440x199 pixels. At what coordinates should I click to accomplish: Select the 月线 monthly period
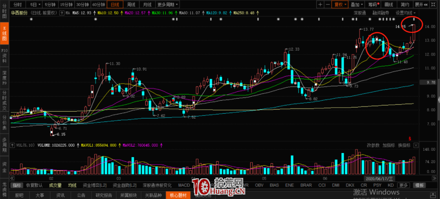[x=147, y=4]
